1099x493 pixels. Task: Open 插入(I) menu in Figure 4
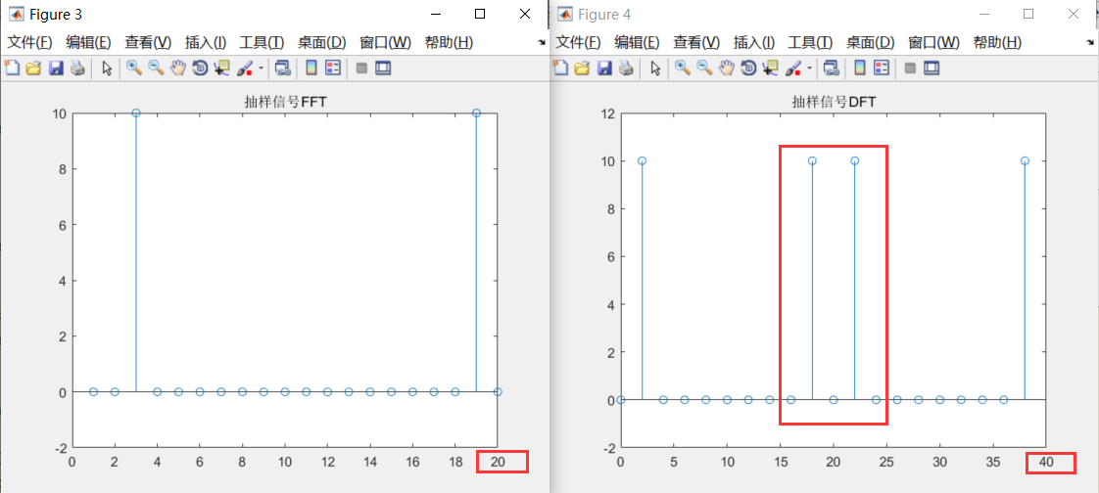coord(754,42)
